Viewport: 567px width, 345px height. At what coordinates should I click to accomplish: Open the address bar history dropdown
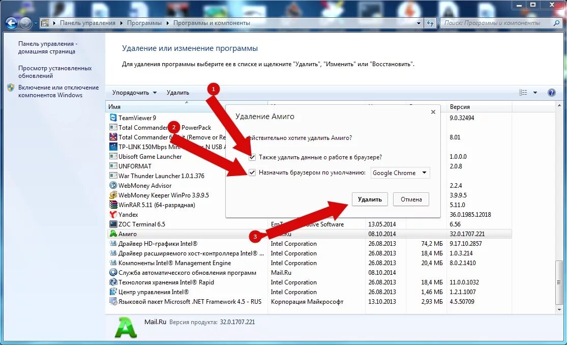click(x=419, y=23)
